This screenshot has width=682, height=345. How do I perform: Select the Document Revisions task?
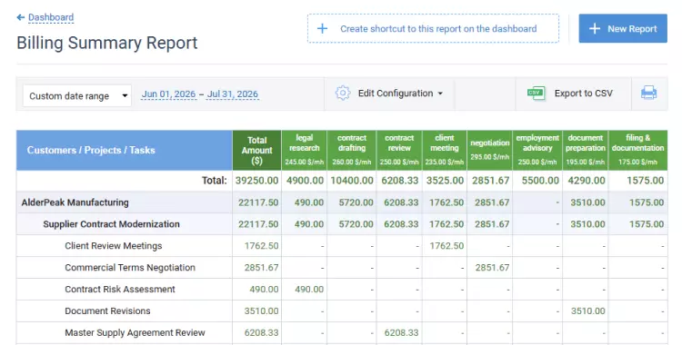pyautogui.click(x=107, y=310)
